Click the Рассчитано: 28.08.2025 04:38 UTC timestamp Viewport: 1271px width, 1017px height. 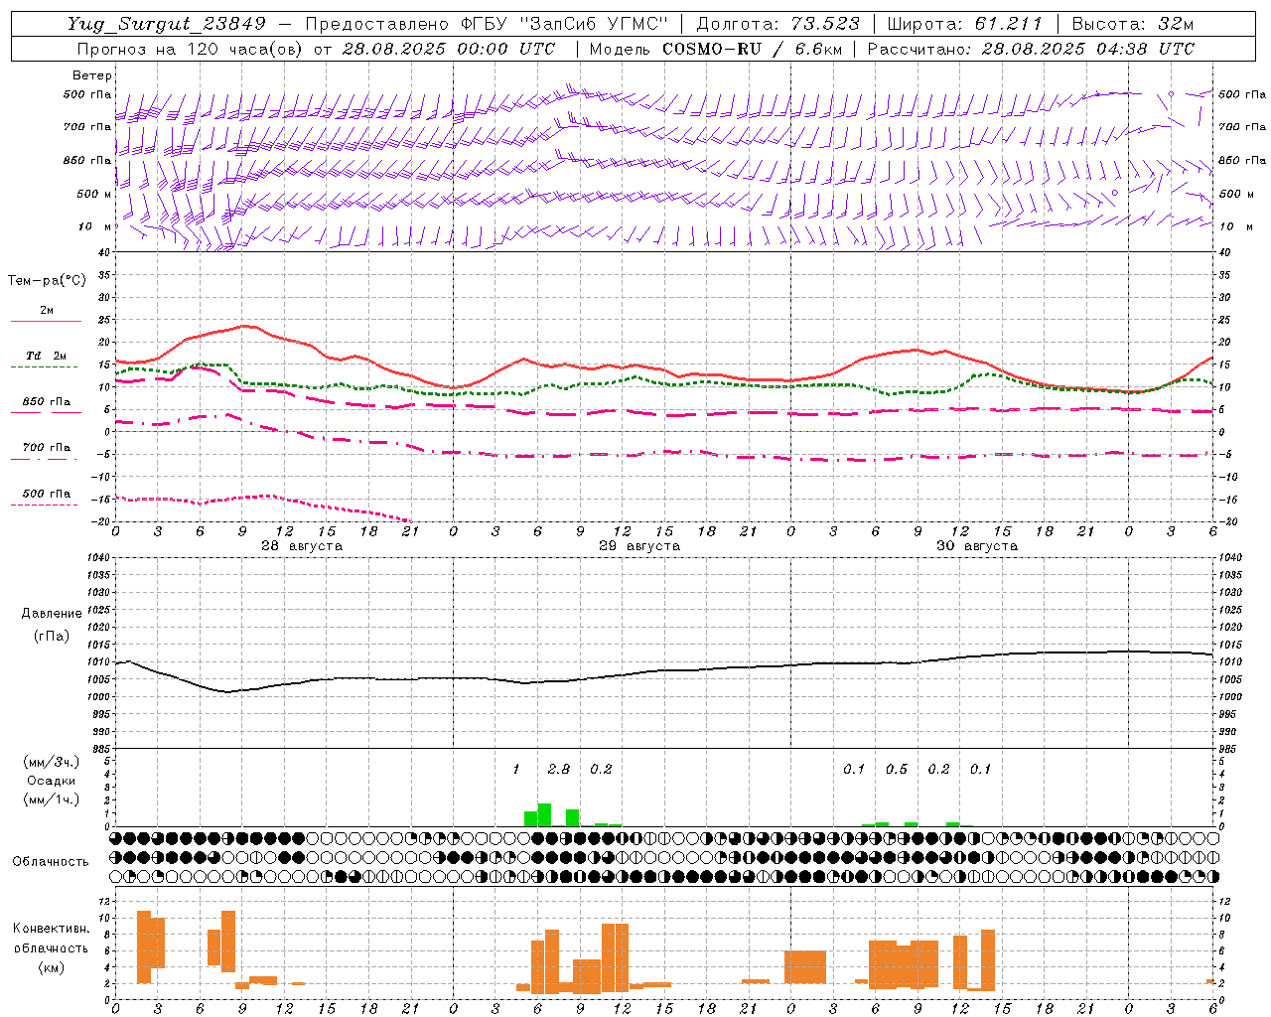coord(1031,49)
